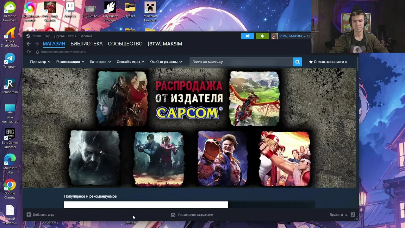Go back with the left arrow
405x228 pixels.
click(x=28, y=44)
